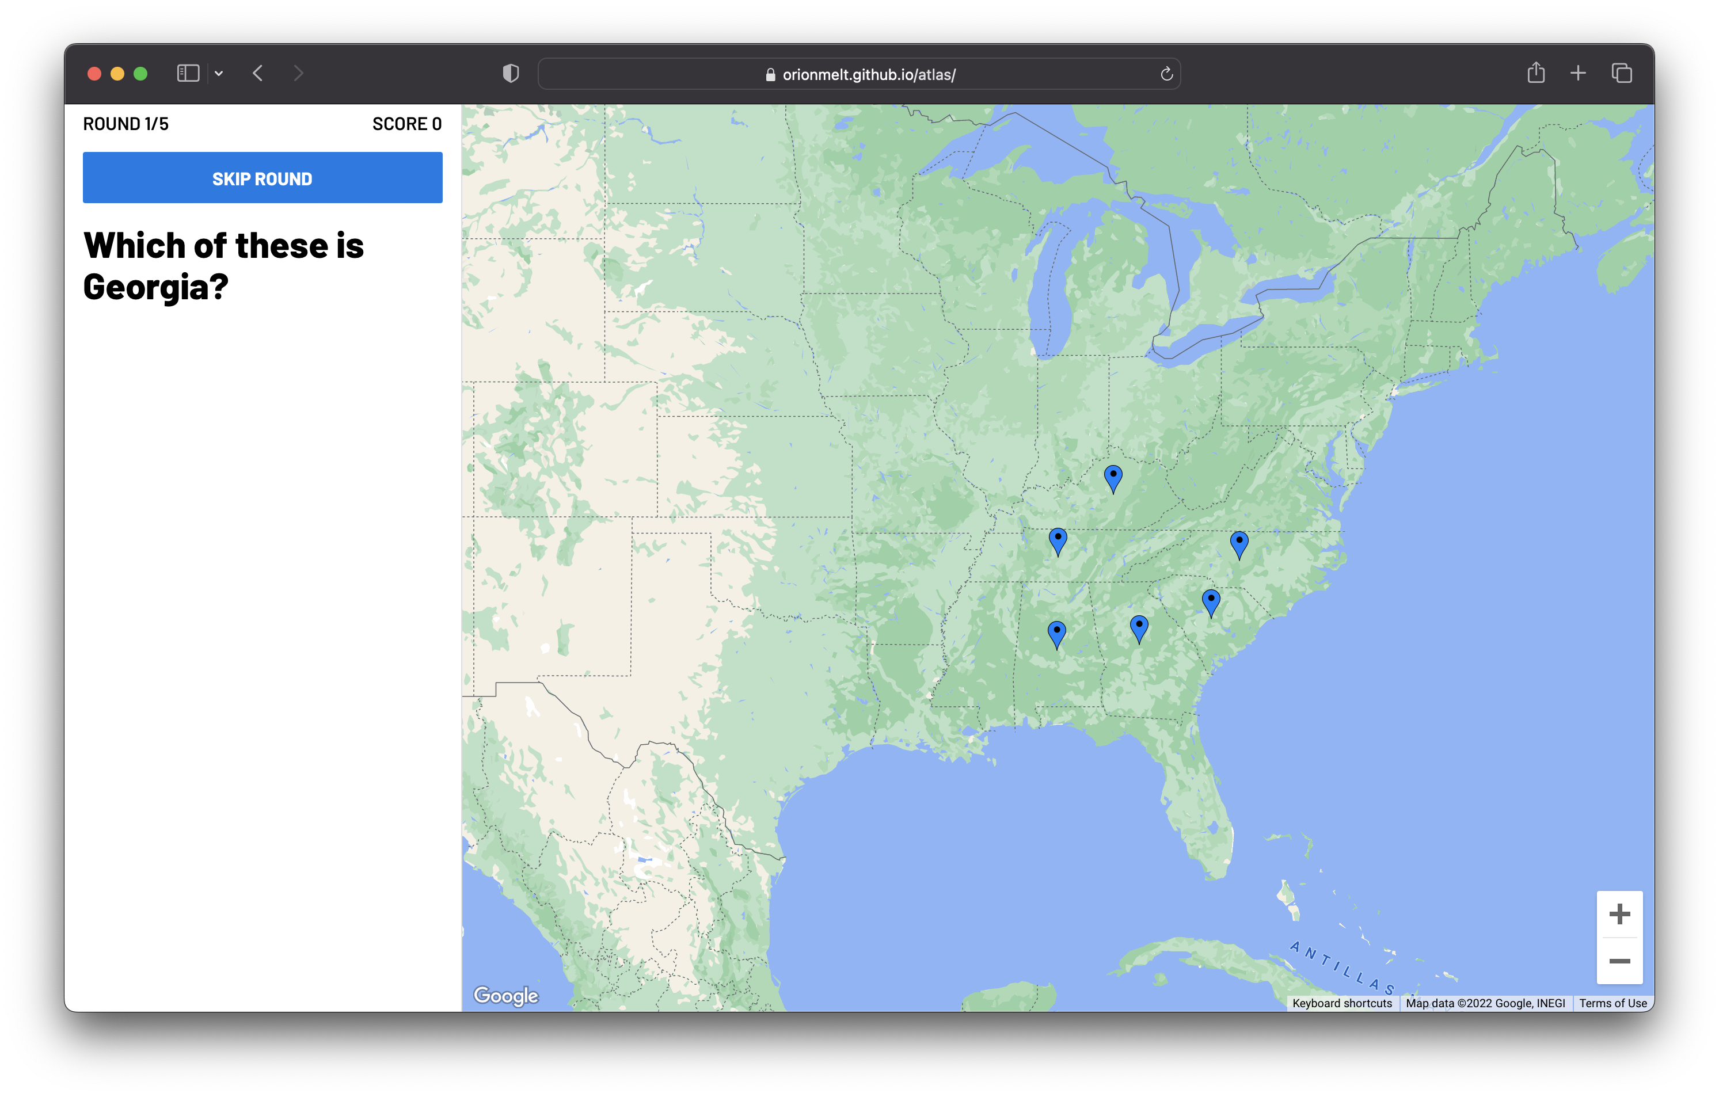Open the Share menu
The width and height of the screenshot is (1719, 1097).
tap(1535, 73)
